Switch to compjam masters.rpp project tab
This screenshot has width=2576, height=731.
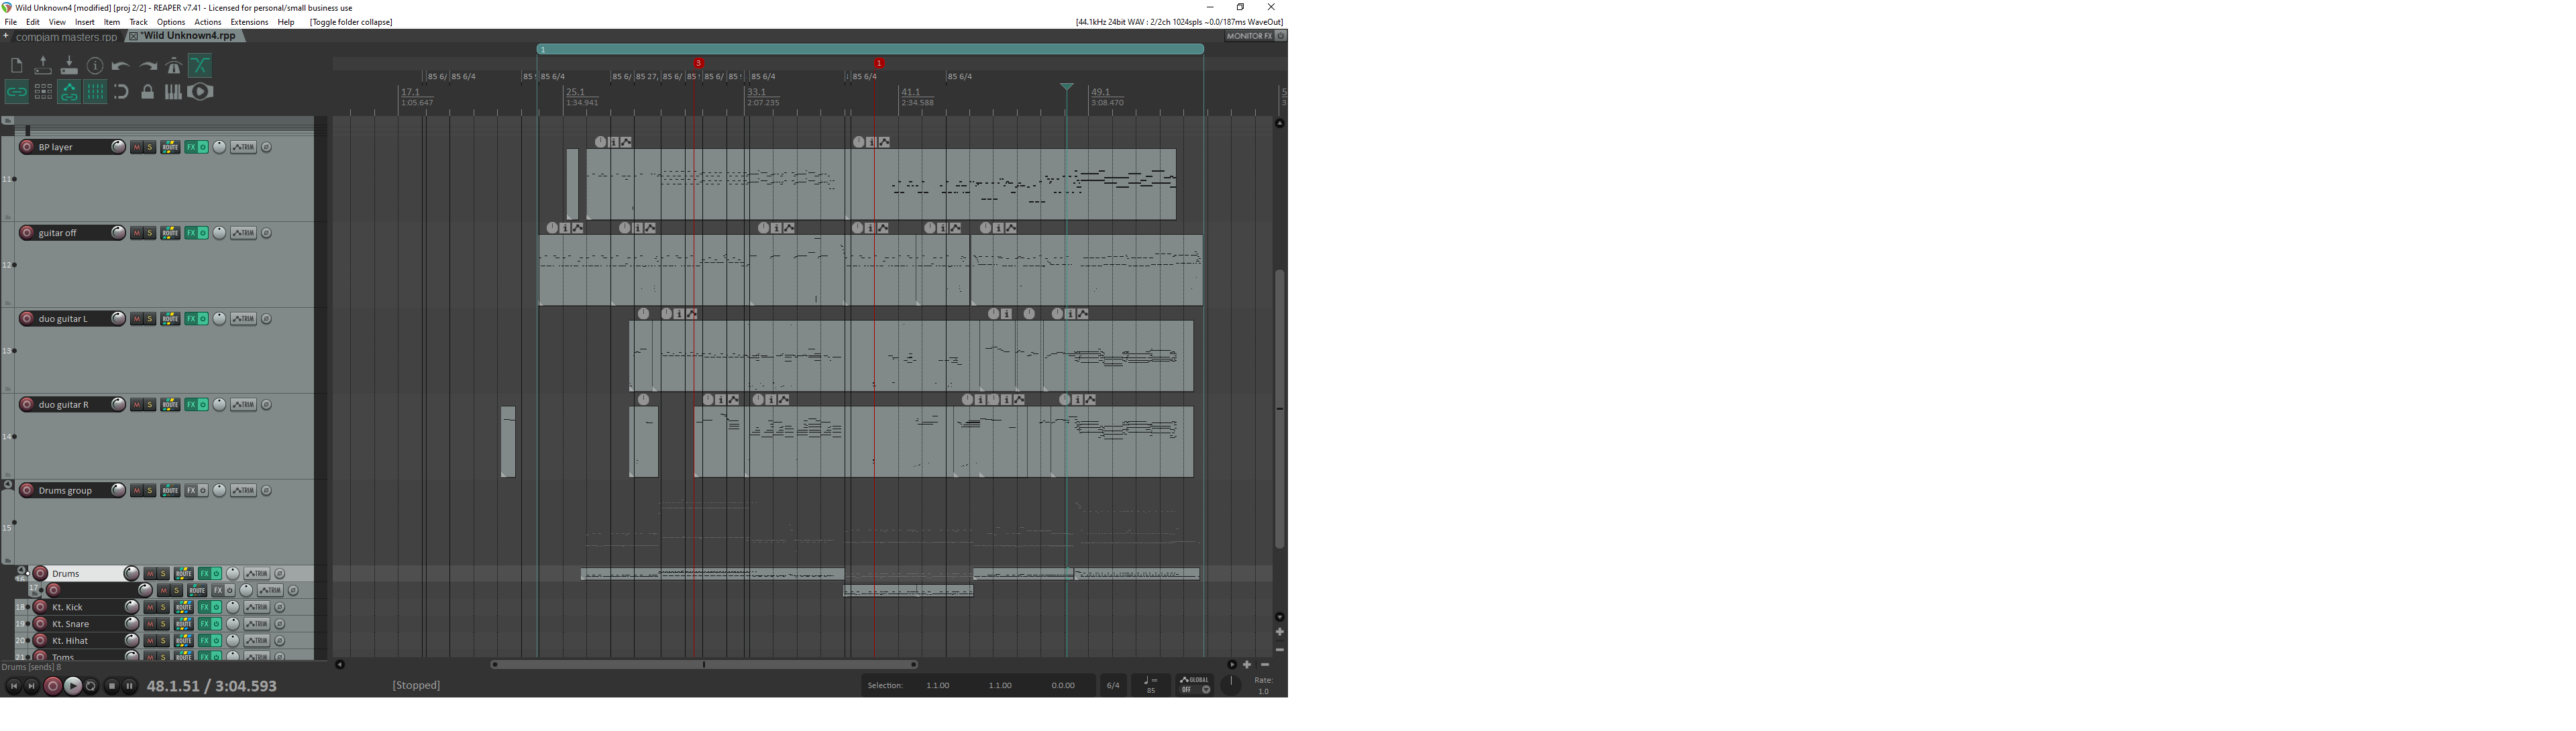[66, 37]
